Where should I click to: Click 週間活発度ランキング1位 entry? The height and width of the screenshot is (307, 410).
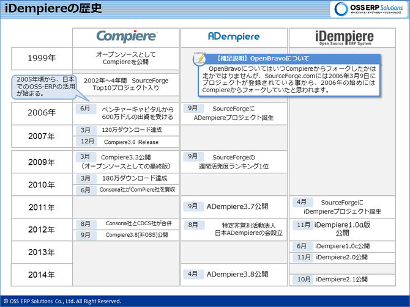click(234, 162)
